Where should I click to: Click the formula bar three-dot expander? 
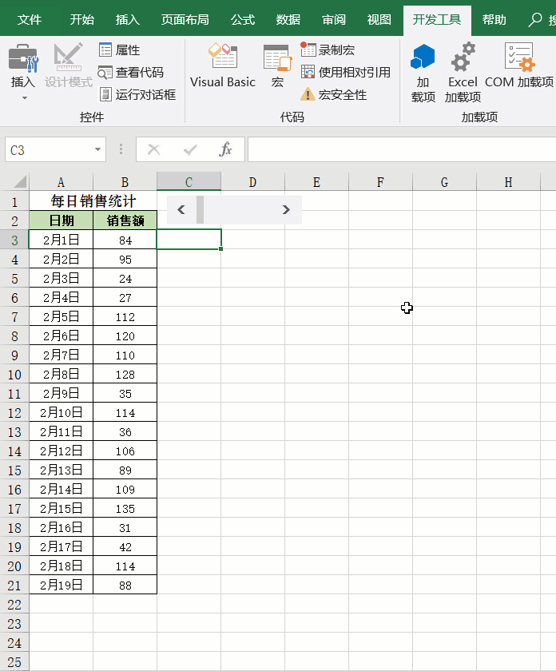click(121, 149)
